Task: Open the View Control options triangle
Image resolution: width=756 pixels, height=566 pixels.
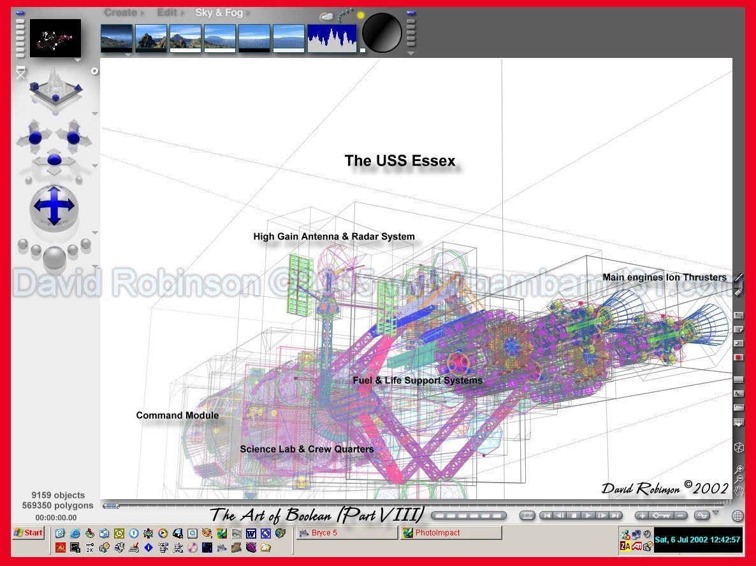Action: point(95,114)
